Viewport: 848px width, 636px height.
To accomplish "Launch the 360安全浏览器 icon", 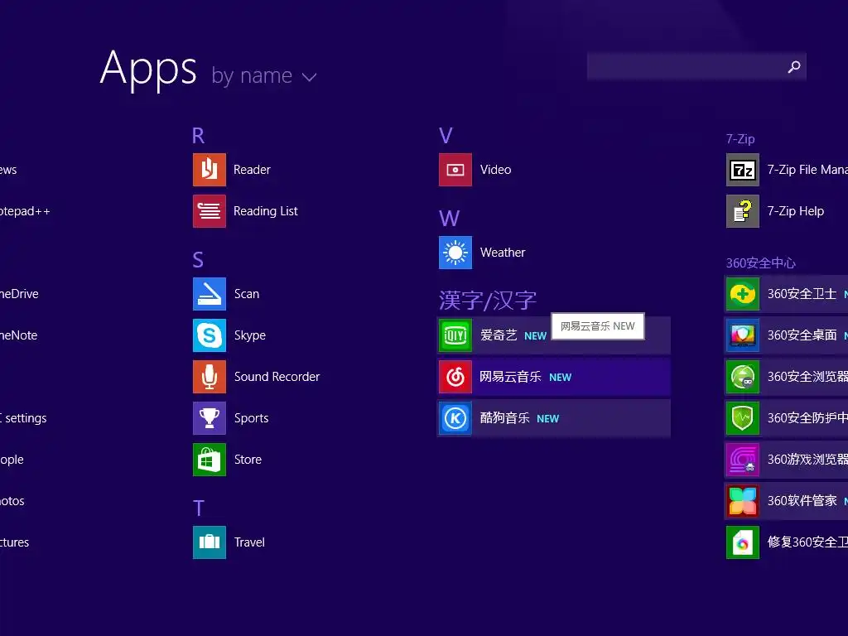I will pyautogui.click(x=743, y=377).
